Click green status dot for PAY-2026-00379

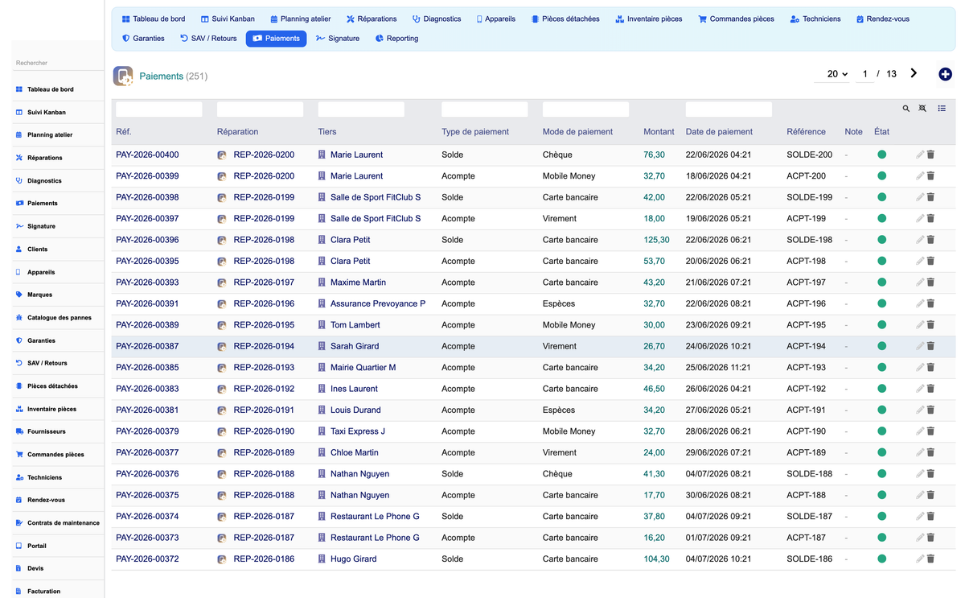(x=881, y=431)
